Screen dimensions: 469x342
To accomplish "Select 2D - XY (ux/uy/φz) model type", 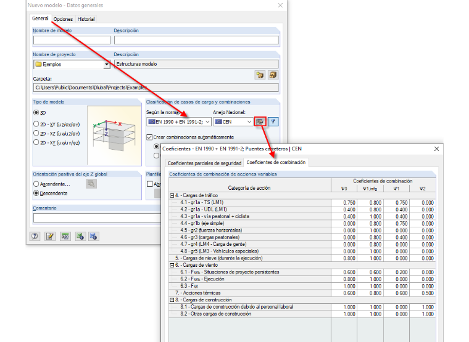I will pyautogui.click(x=36, y=142).
